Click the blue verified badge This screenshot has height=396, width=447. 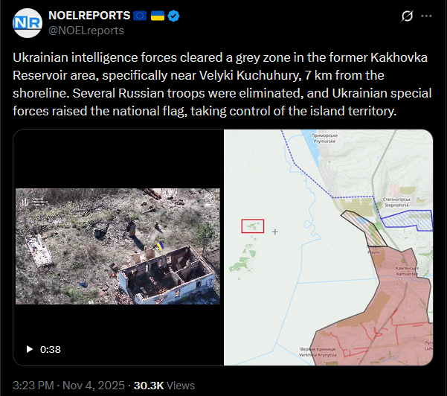(173, 16)
